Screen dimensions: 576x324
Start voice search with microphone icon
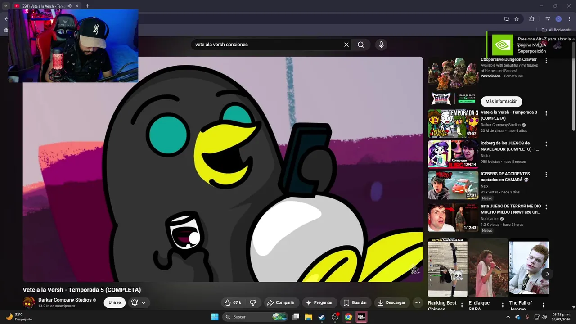381,45
